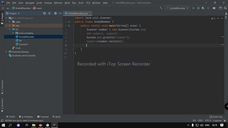Click the Stop button in toolbar

coord(208,8)
